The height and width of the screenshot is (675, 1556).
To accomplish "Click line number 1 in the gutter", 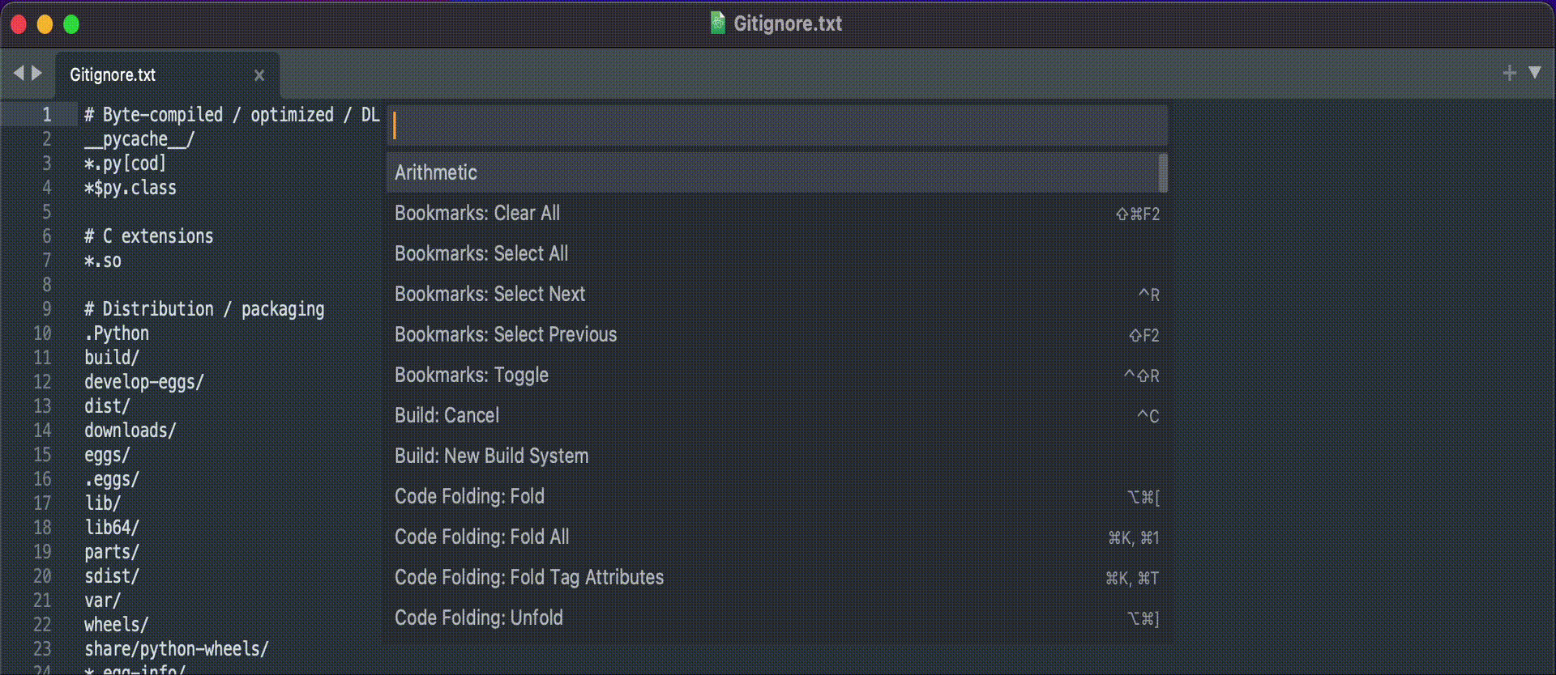I will tap(47, 114).
